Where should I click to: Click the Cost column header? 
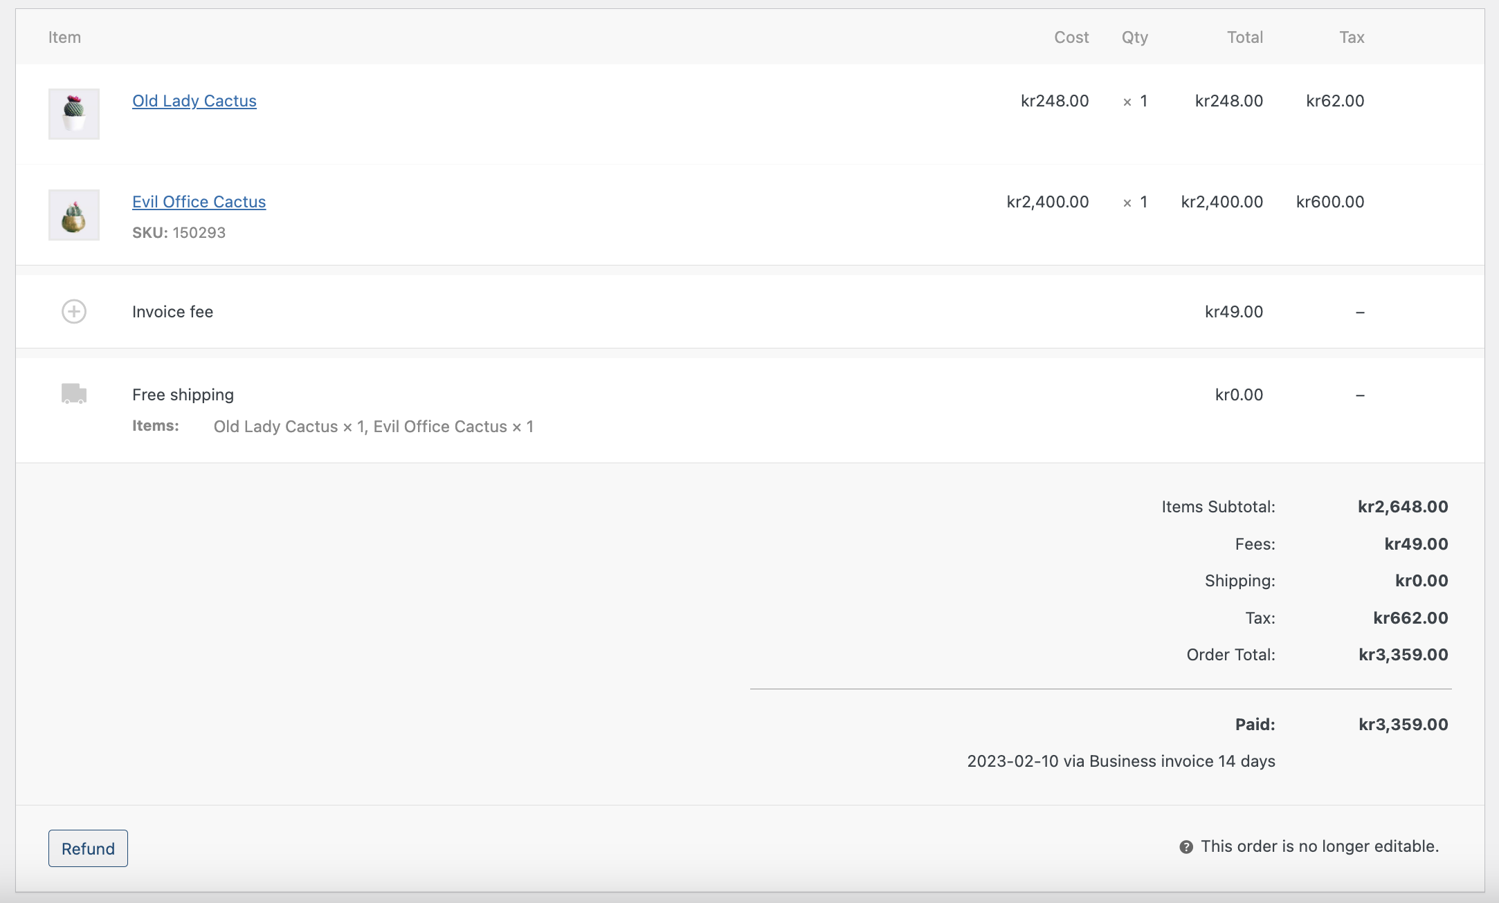pyautogui.click(x=1071, y=37)
